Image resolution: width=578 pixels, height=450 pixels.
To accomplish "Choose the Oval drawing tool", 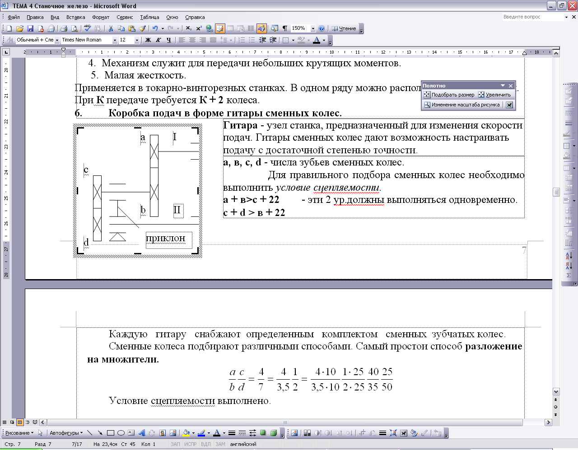I will click(x=121, y=433).
